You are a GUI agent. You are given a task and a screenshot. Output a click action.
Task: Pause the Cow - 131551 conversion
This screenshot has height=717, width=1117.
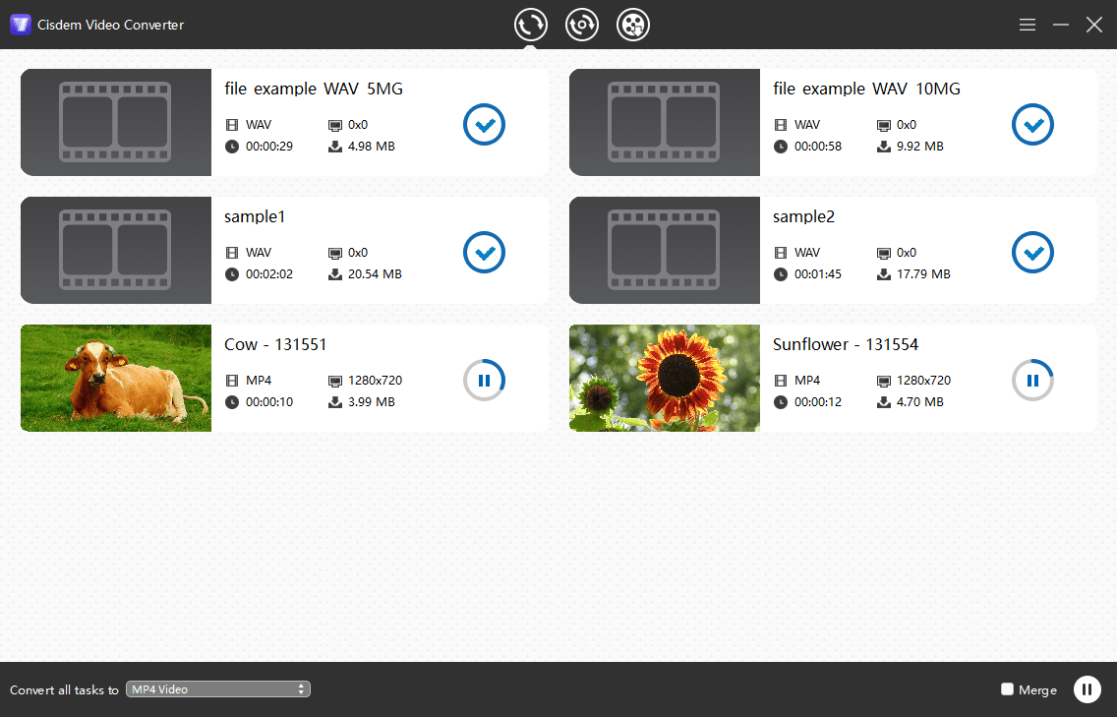tap(484, 380)
